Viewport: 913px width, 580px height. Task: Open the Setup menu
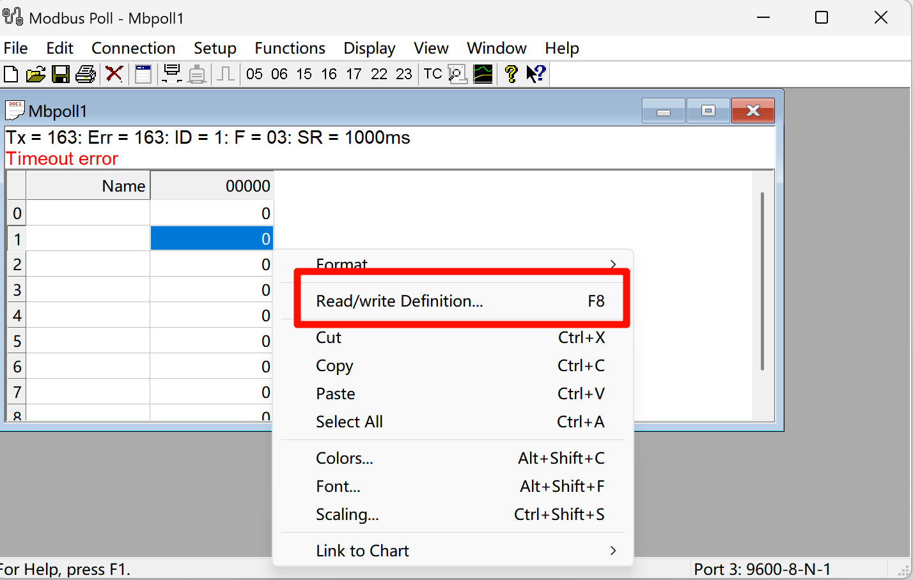point(215,48)
